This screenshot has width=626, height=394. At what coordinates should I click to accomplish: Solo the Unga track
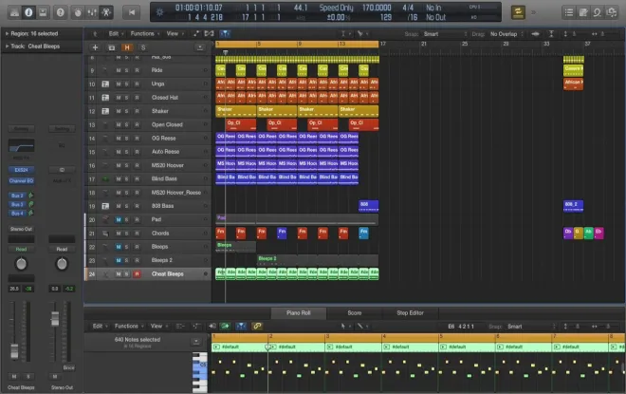(126, 84)
